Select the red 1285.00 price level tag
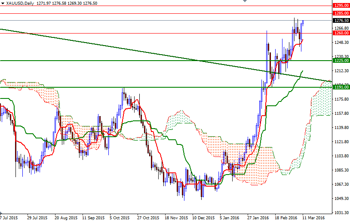 [341, 13]
